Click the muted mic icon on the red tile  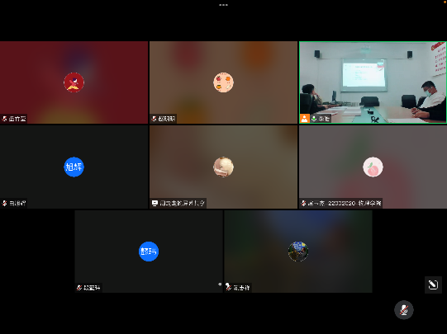tap(5, 119)
